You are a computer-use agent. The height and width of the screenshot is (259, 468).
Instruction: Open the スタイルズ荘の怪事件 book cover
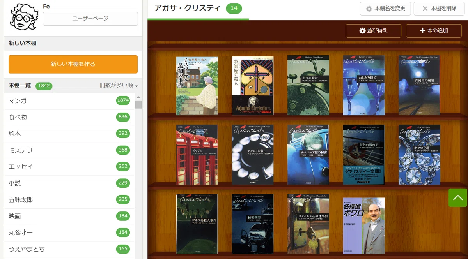coord(308,224)
